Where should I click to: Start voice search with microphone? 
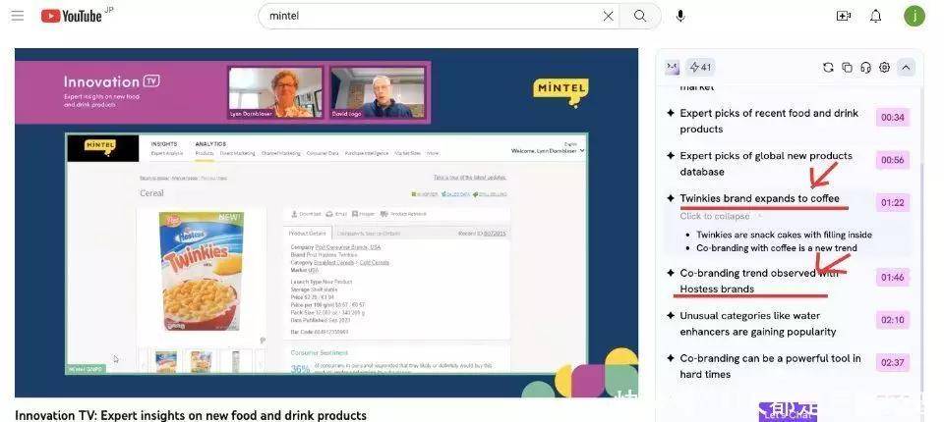(680, 16)
